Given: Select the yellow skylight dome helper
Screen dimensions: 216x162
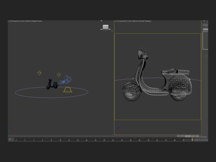Looking at the screenshot, I should (67, 90).
